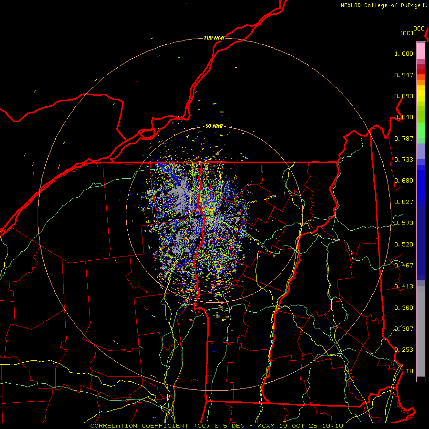
Task: Click the 0.840 scale value
Action: point(404,117)
